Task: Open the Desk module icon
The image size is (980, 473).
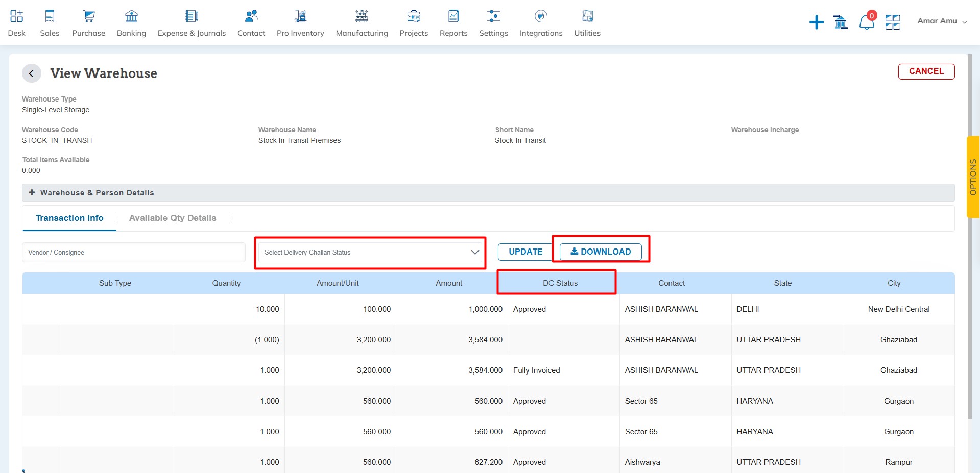Action: point(16,16)
